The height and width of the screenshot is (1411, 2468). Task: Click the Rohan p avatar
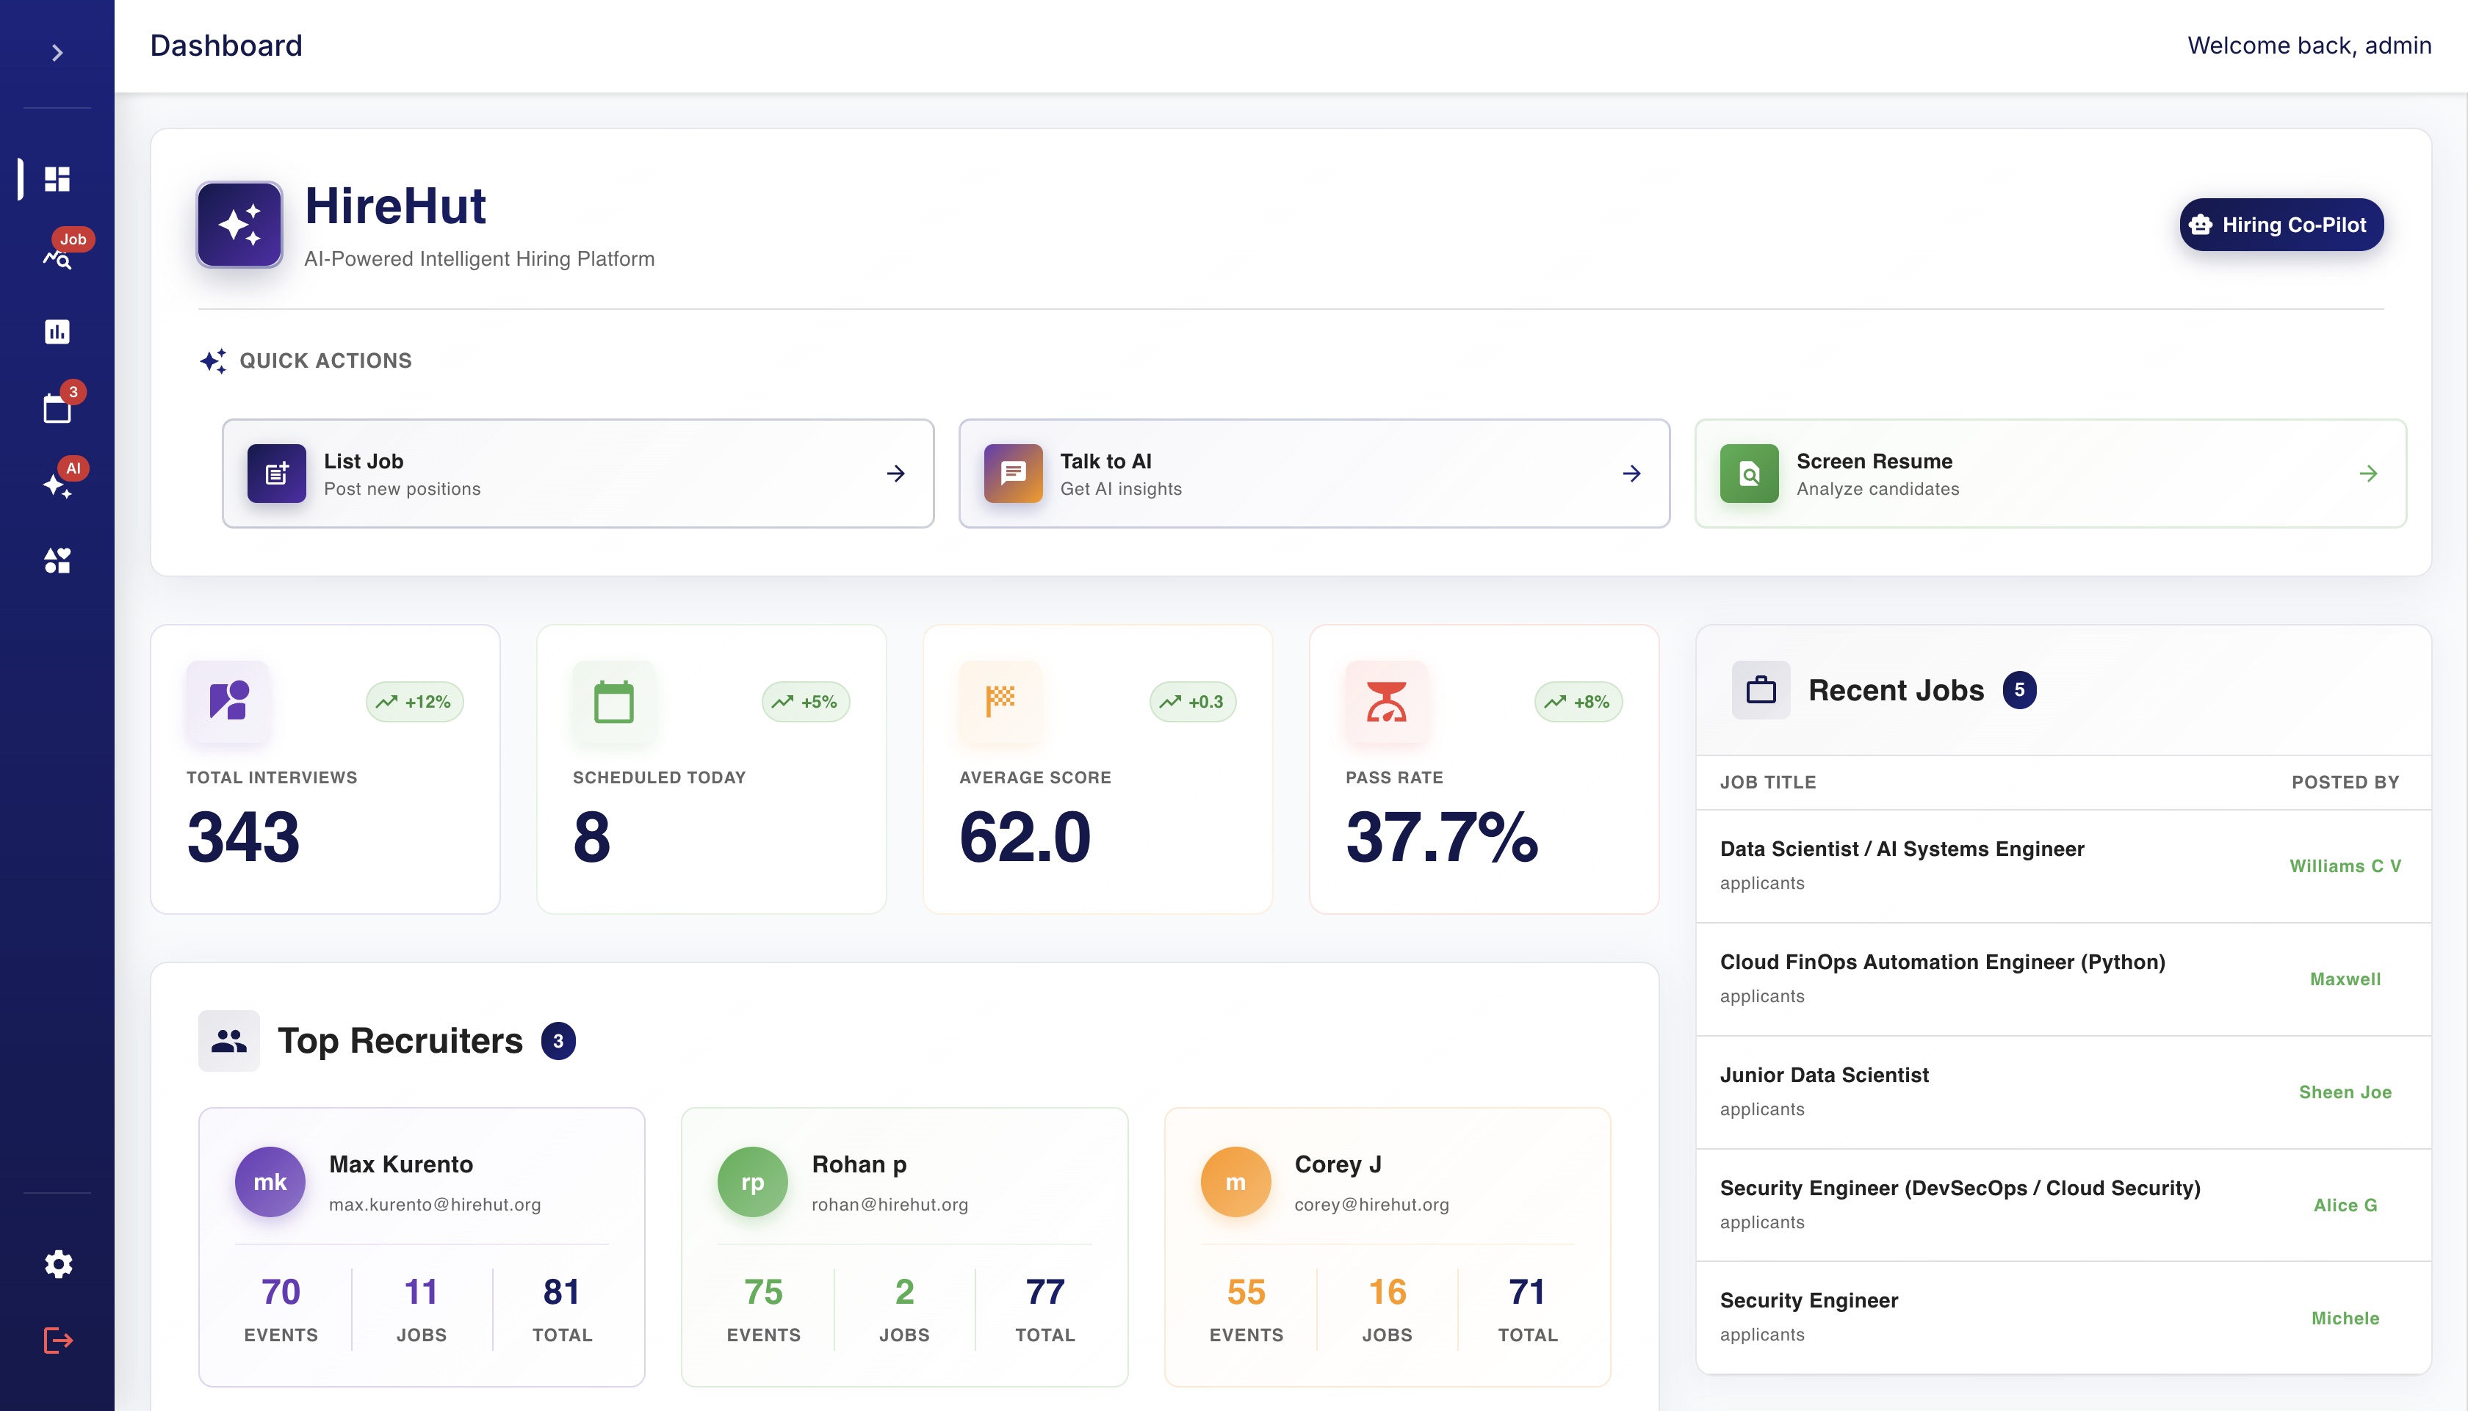(752, 1182)
